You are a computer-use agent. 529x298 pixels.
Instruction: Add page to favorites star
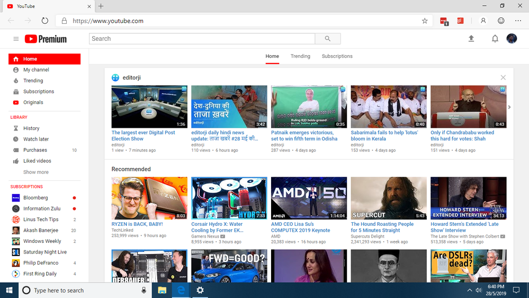(425, 21)
